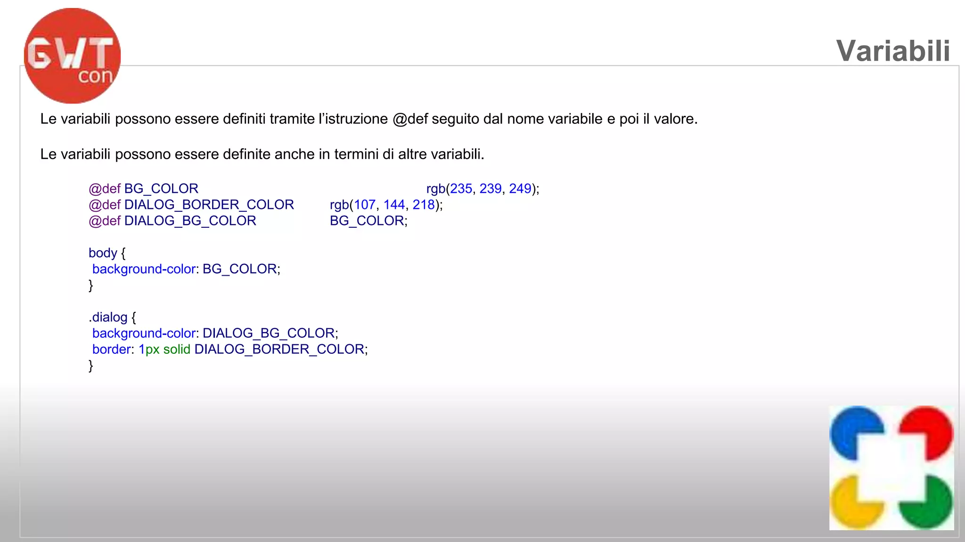Click the rgb(107, 144, 218) value

386,205
